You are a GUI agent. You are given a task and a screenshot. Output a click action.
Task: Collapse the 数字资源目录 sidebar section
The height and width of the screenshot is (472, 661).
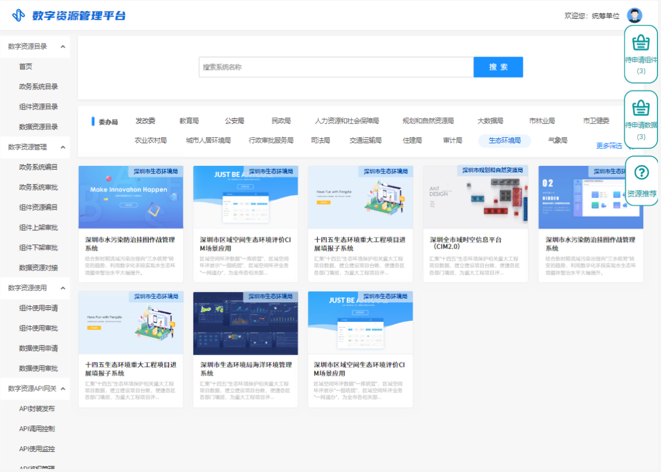pos(35,45)
